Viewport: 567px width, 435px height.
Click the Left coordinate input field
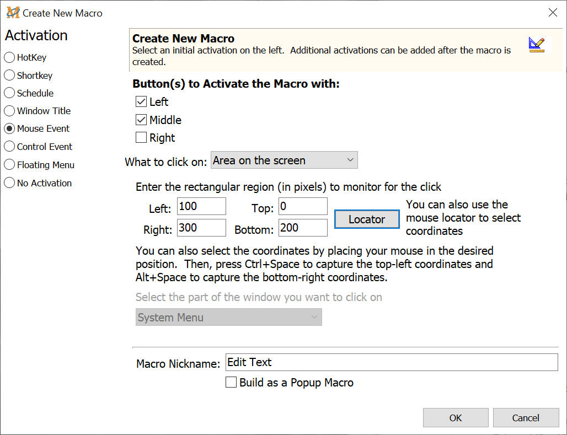click(201, 206)
